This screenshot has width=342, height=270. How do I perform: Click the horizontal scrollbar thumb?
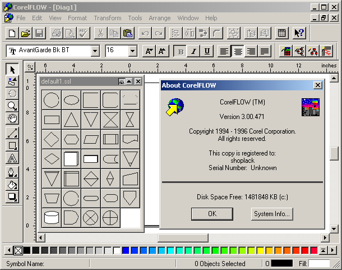pyautogui.click(x=183, y=237)
